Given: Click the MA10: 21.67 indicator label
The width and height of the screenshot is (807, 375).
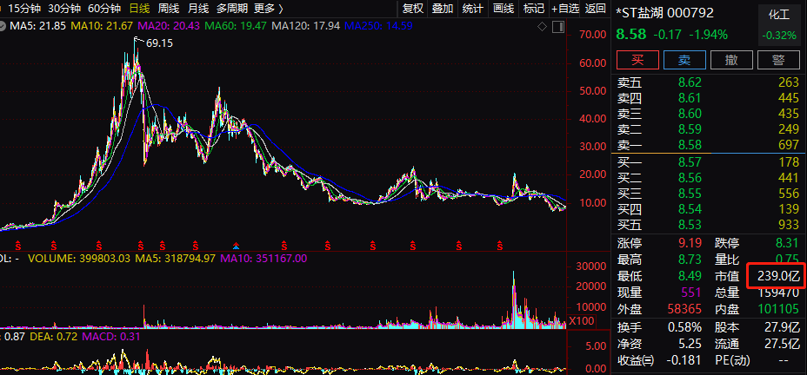Looking at the screenshot, I should click(103, 25).
